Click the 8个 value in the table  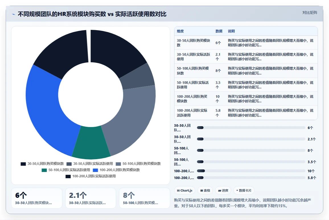[218, 71]
